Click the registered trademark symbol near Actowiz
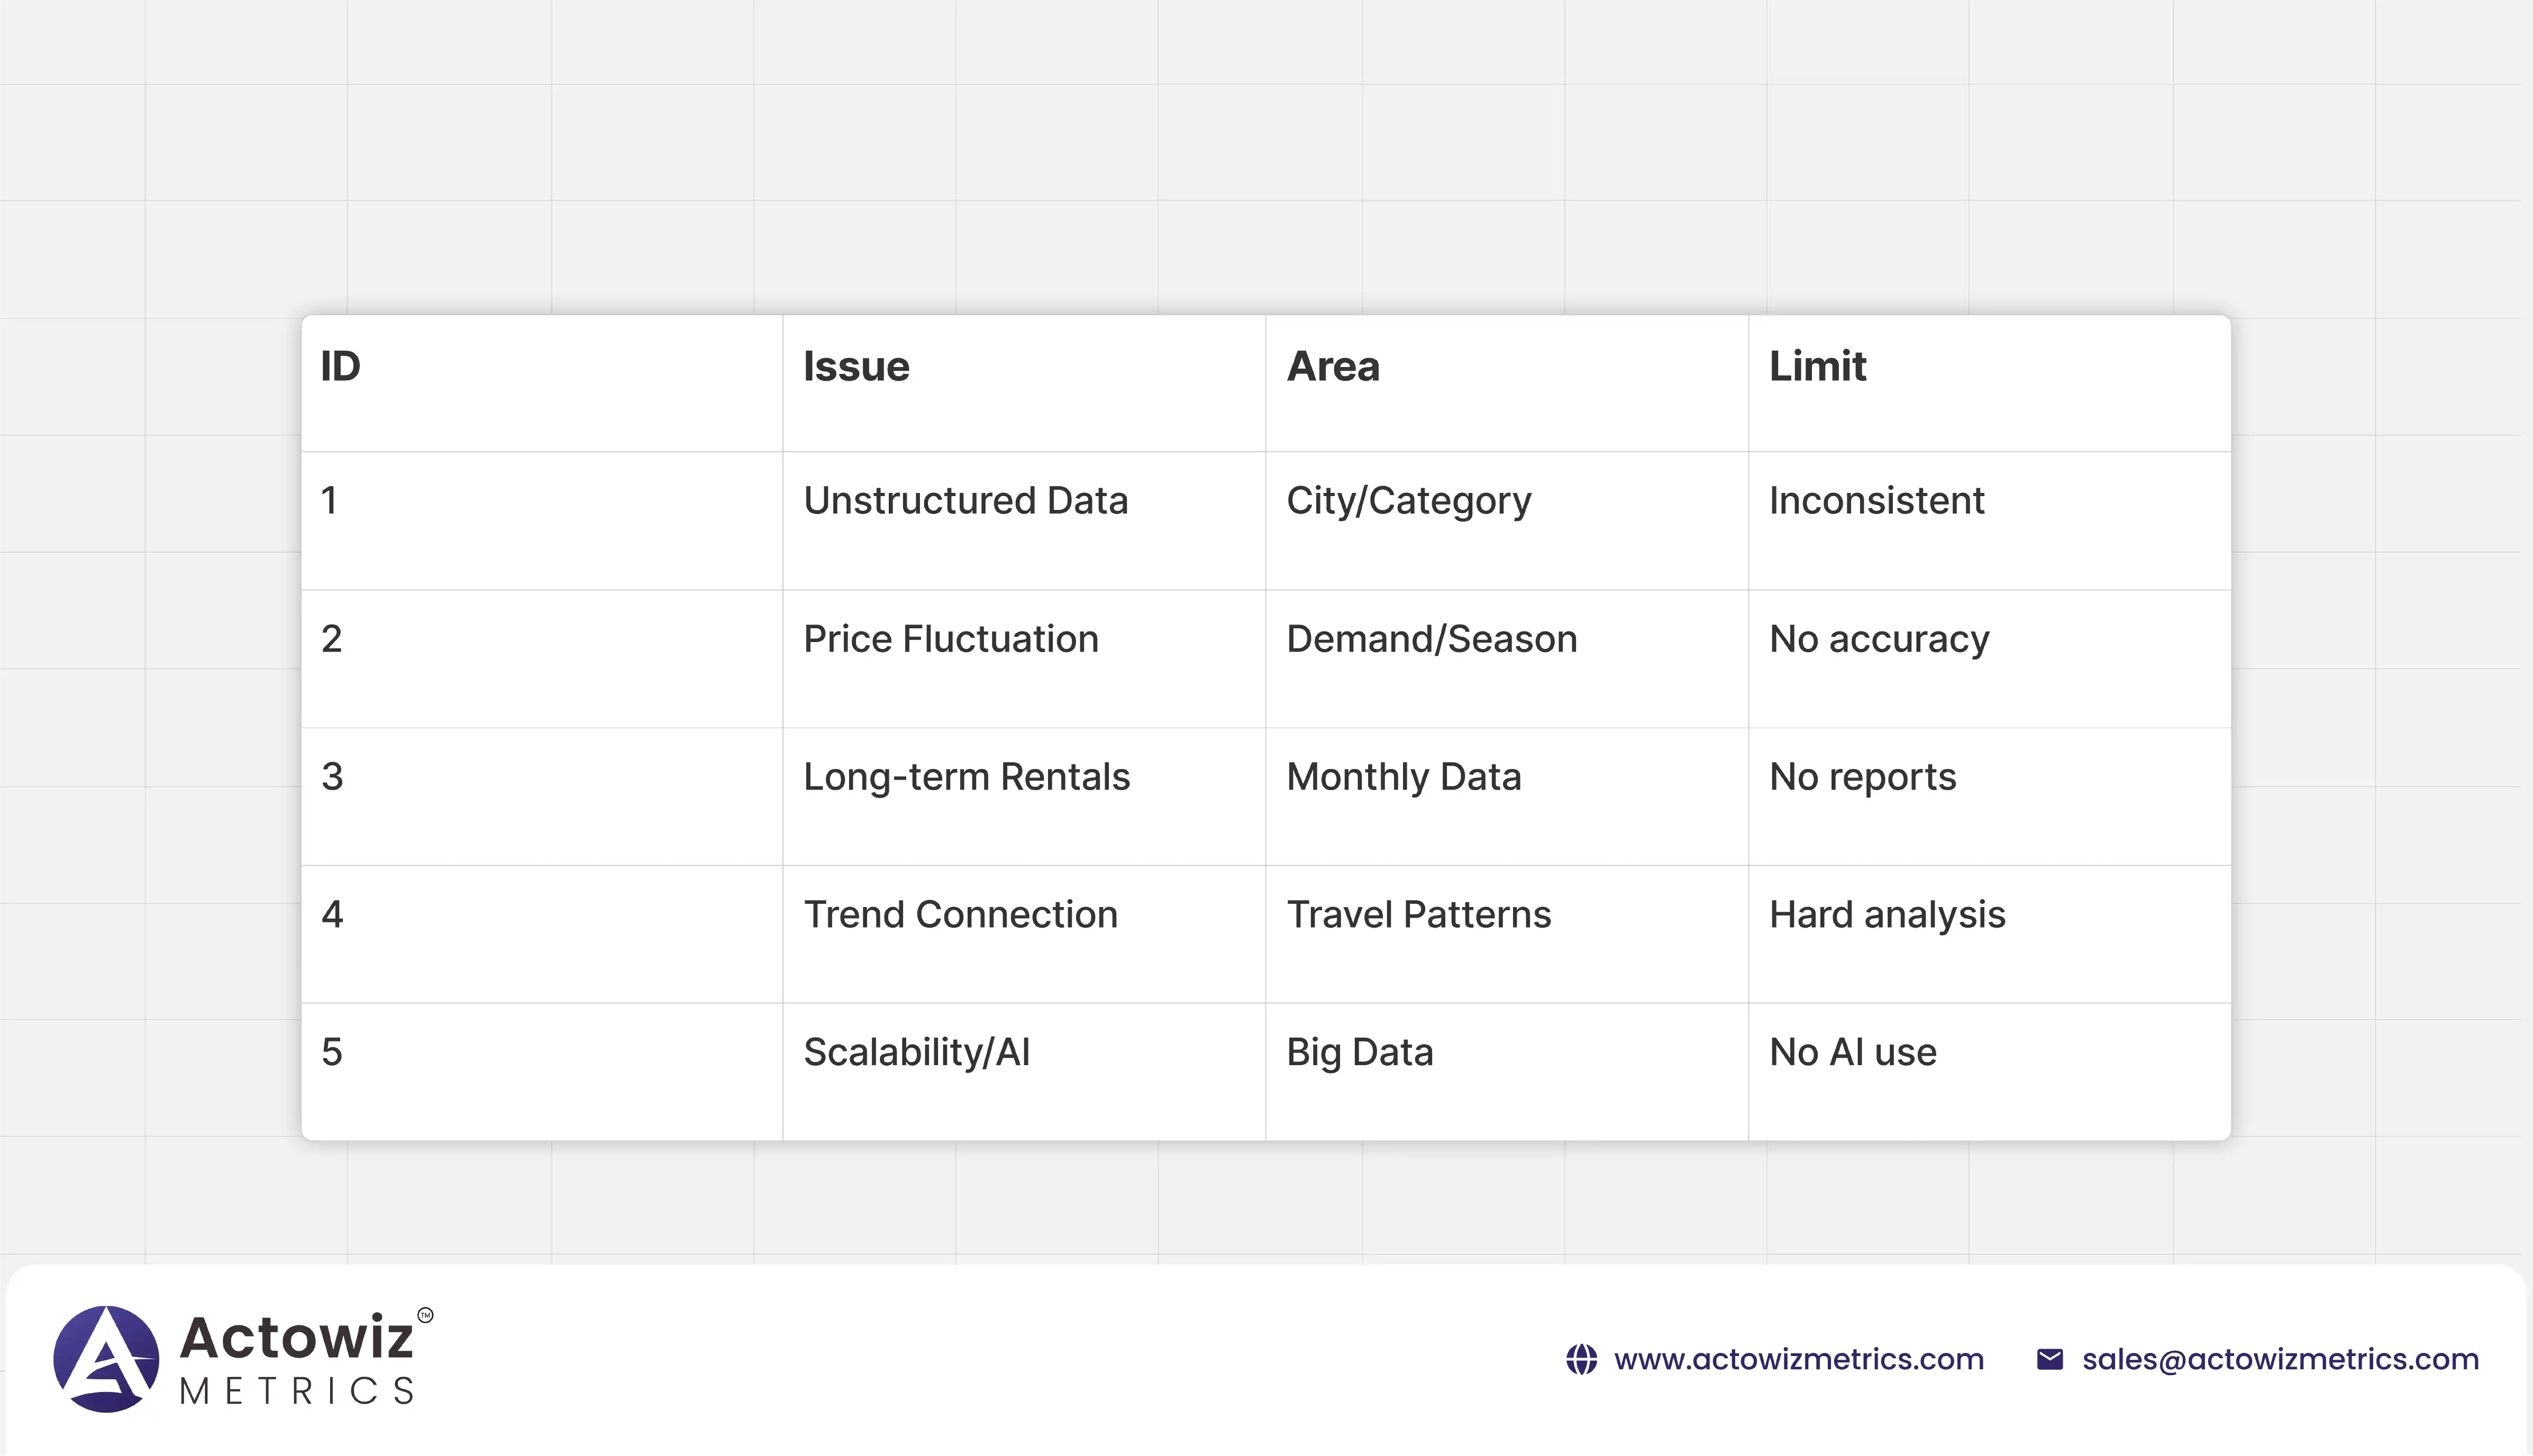Viewport: 2533px width, 1456px height. tap(425, 1315)
